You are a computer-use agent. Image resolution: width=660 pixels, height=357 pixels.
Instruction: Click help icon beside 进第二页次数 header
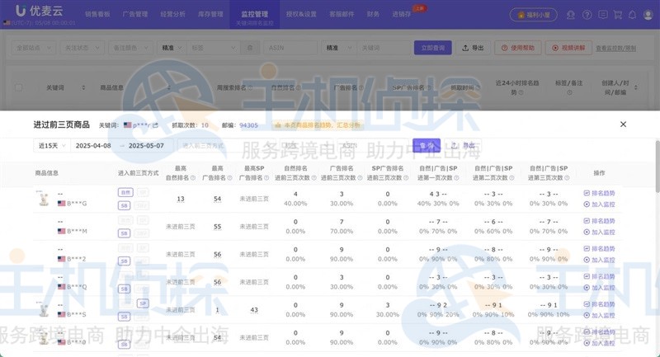click(511, 178)
